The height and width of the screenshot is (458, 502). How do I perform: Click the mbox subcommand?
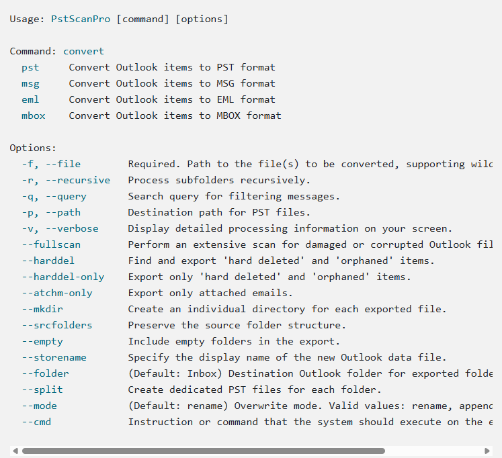33,116
